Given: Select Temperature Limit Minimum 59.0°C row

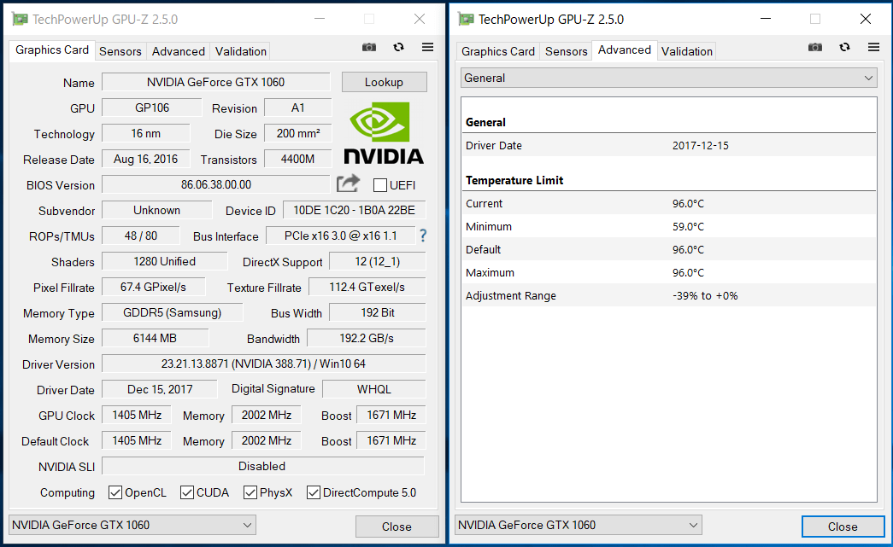Looking at the screenshot, I should pos(668,226).
